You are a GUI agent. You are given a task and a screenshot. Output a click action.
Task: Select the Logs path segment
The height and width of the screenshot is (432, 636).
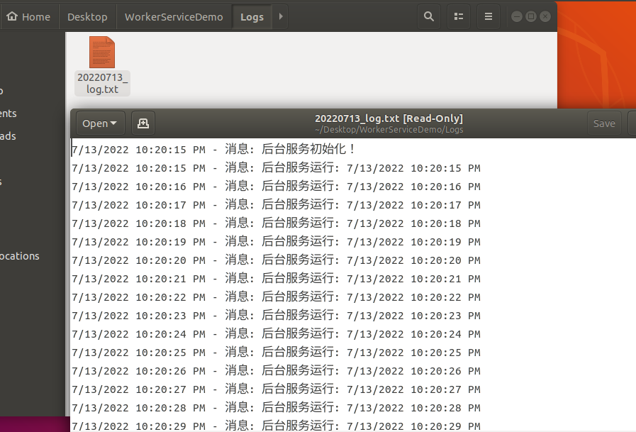tap(252, 16)
